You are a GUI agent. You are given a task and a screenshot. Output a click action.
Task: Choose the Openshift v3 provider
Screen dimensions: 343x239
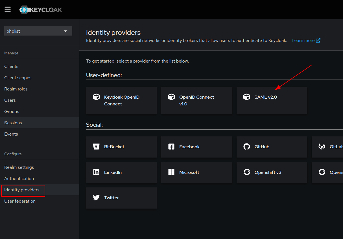coord(272,172)
